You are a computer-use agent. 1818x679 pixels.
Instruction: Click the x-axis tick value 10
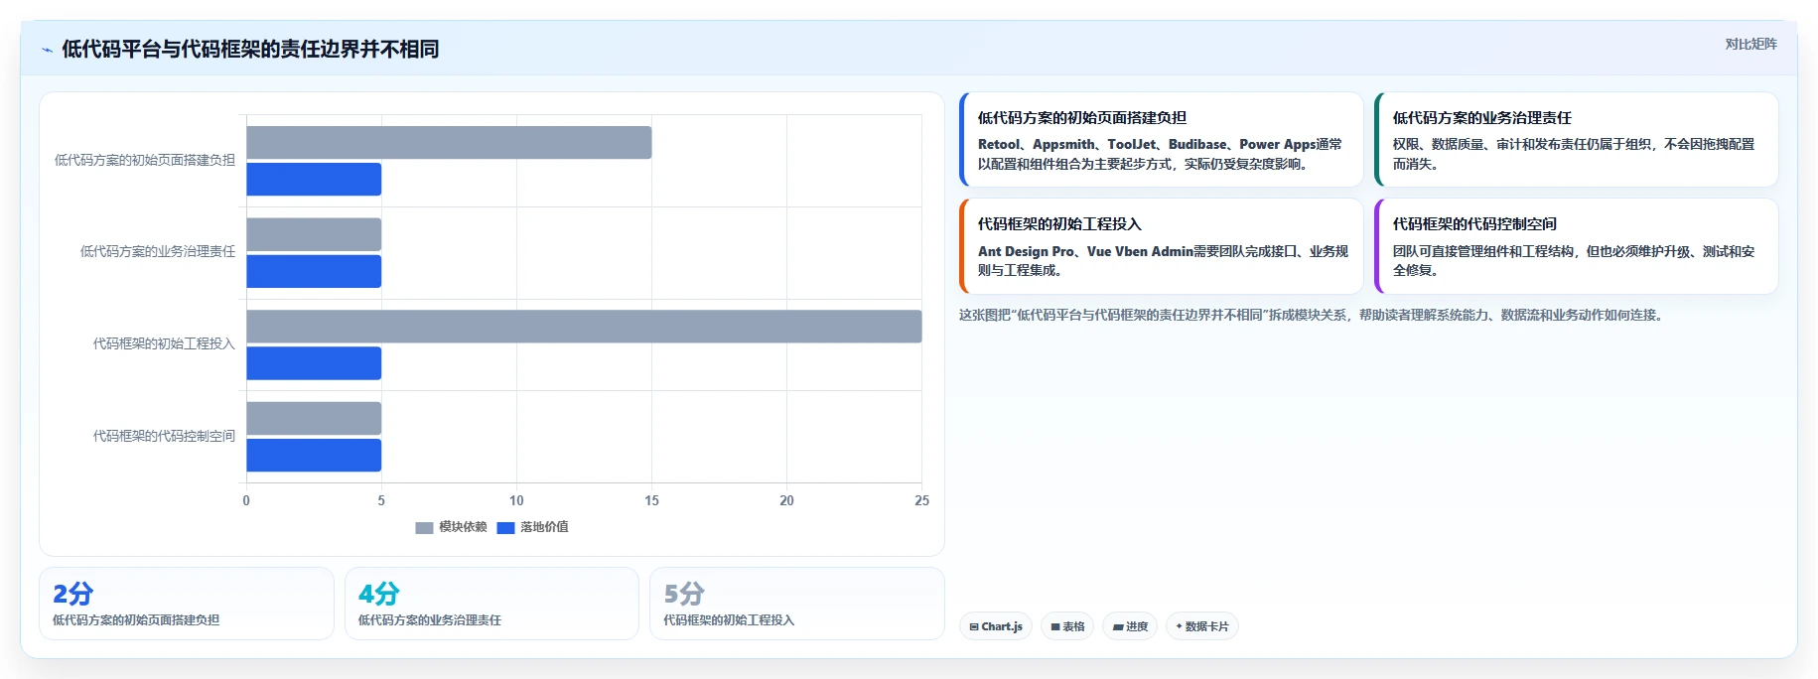(x=516, y=500)
